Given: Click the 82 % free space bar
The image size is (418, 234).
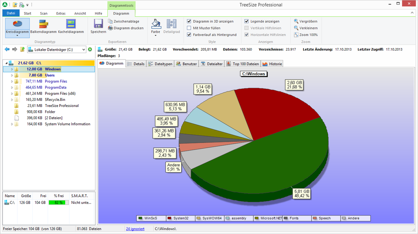Looking at the screenshot, I should [x=59, y=203].
